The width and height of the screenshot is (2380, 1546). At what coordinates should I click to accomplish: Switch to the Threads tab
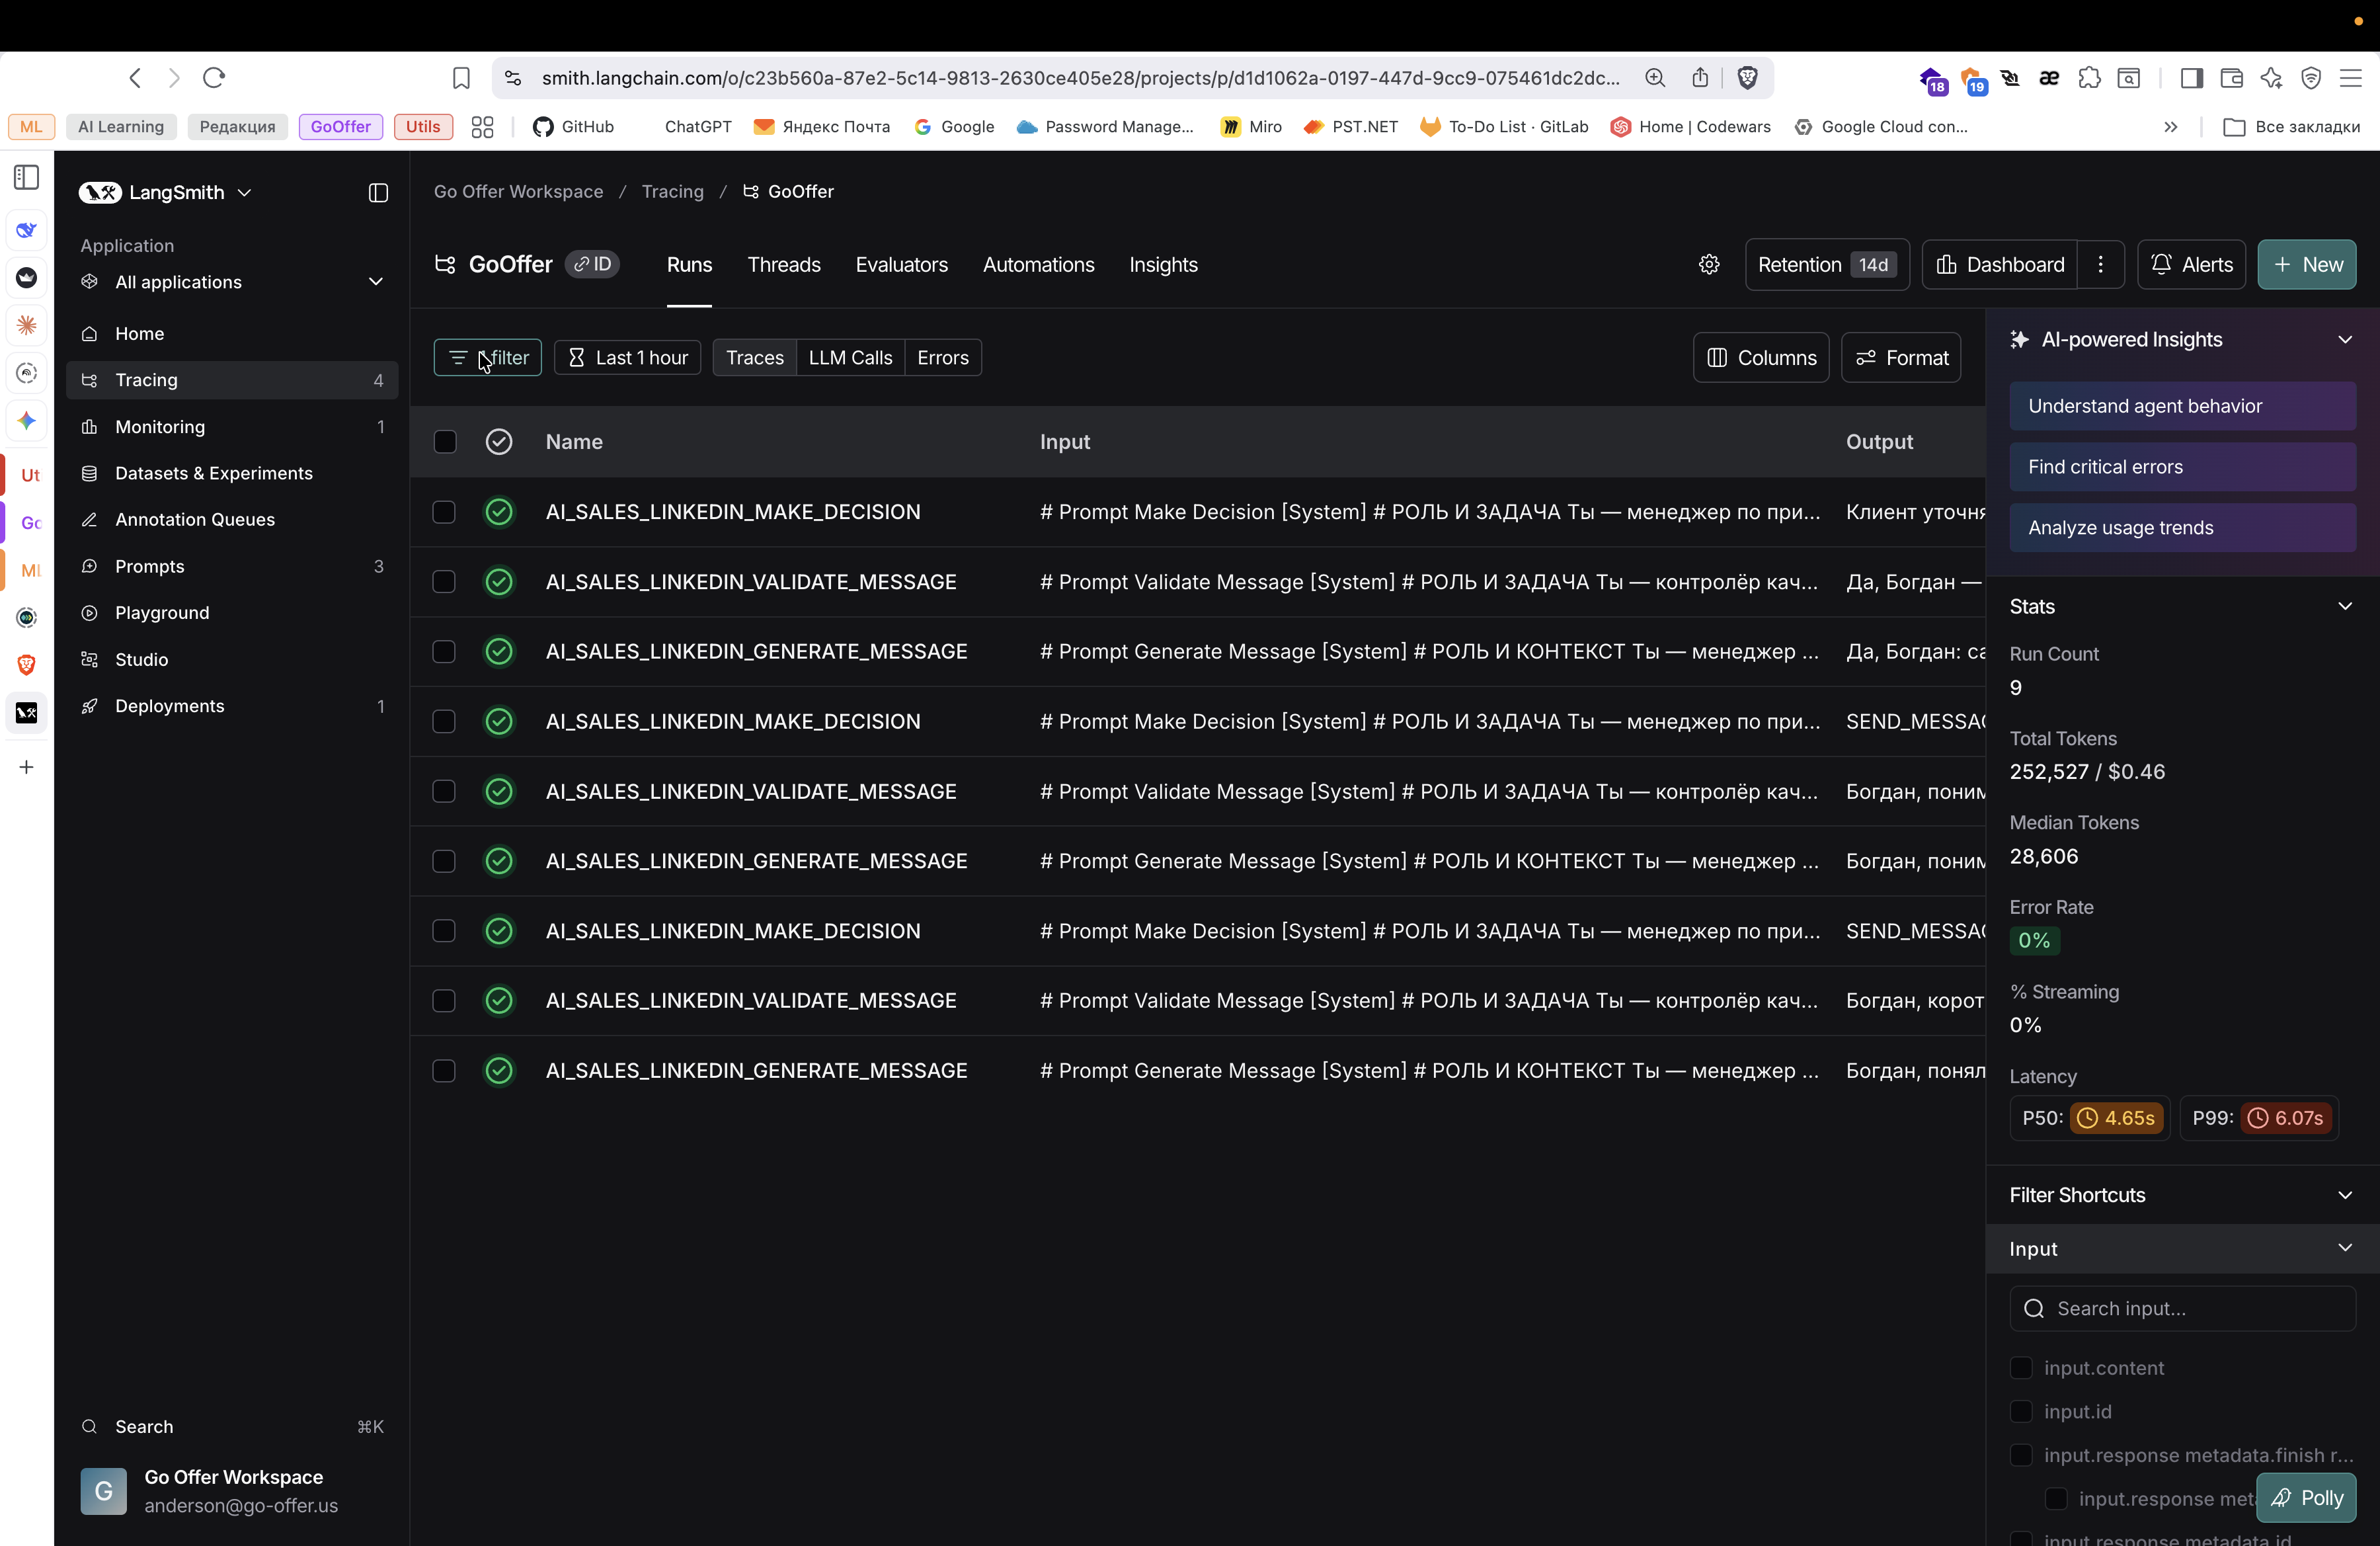[783, 264]
